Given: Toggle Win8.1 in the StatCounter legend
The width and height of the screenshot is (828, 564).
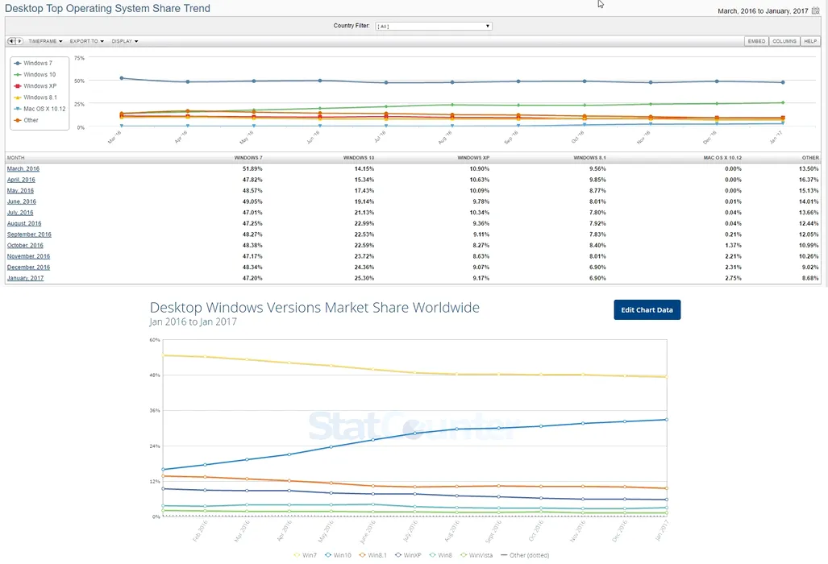Looking at the screenshot, I should [372, 555].
